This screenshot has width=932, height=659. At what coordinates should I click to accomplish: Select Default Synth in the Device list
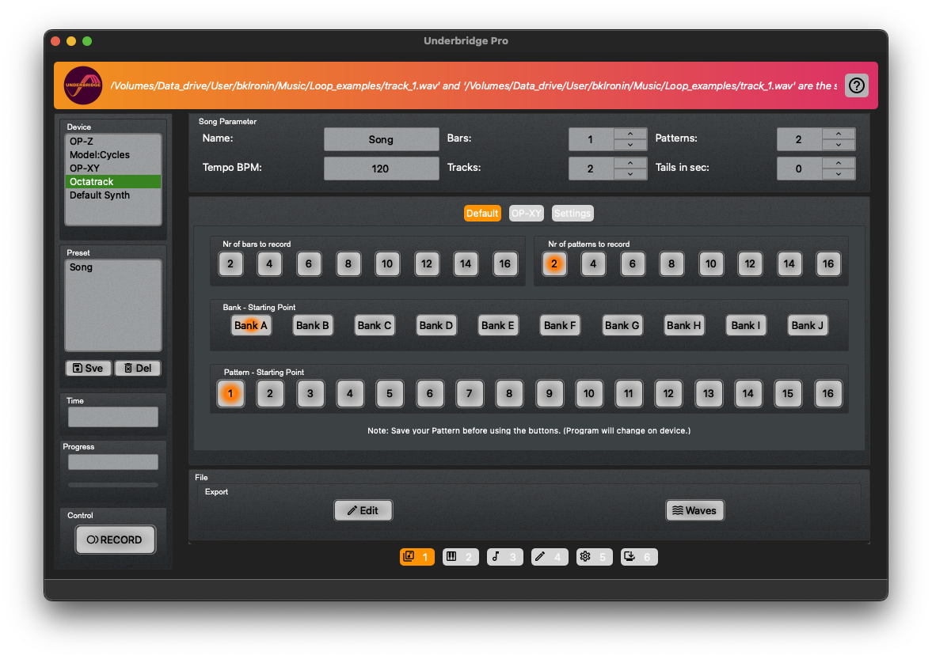[113, 195]
